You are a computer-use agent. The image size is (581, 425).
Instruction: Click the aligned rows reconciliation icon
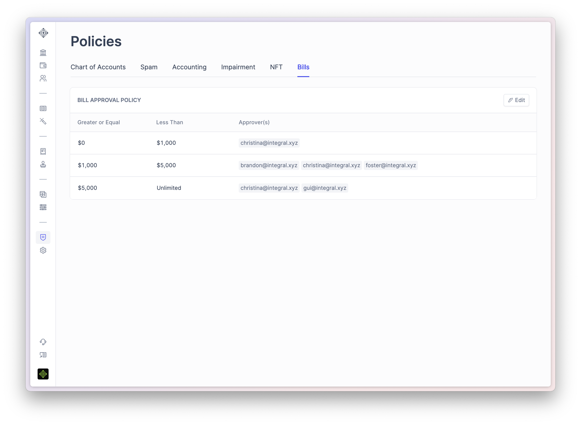(x=43, y=207)
